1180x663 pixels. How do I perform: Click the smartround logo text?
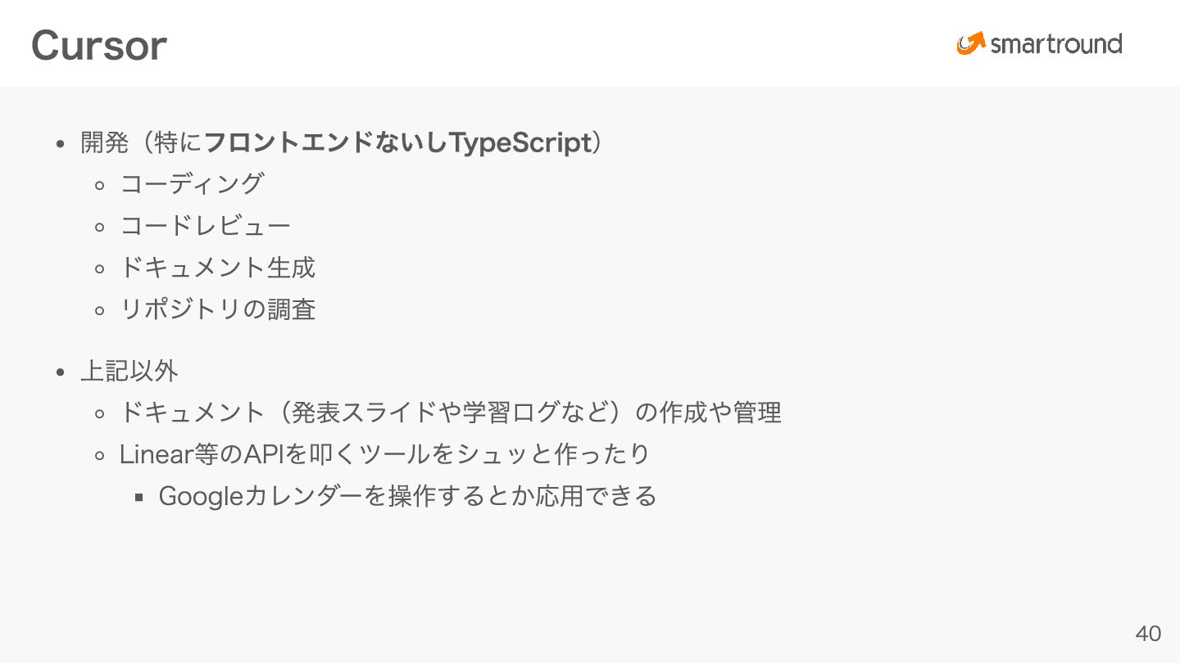(1055, 44)
